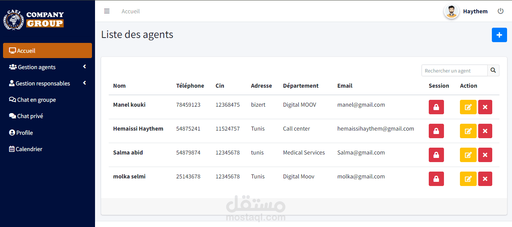Toggle the hamburger sidebar menu
This screenshot has width=512, height=227.
[x=107, y=11]
